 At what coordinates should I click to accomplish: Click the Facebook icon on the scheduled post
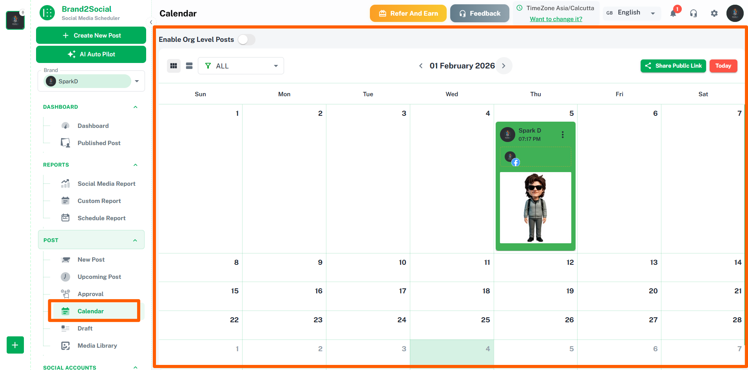click(x=516, y=162)
